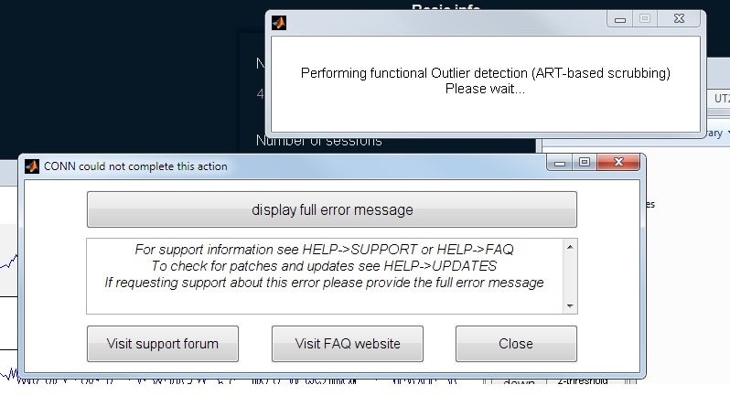Minimize the outlier detection progress window
The image size is (730, 417).
click(x=621, y=18)
